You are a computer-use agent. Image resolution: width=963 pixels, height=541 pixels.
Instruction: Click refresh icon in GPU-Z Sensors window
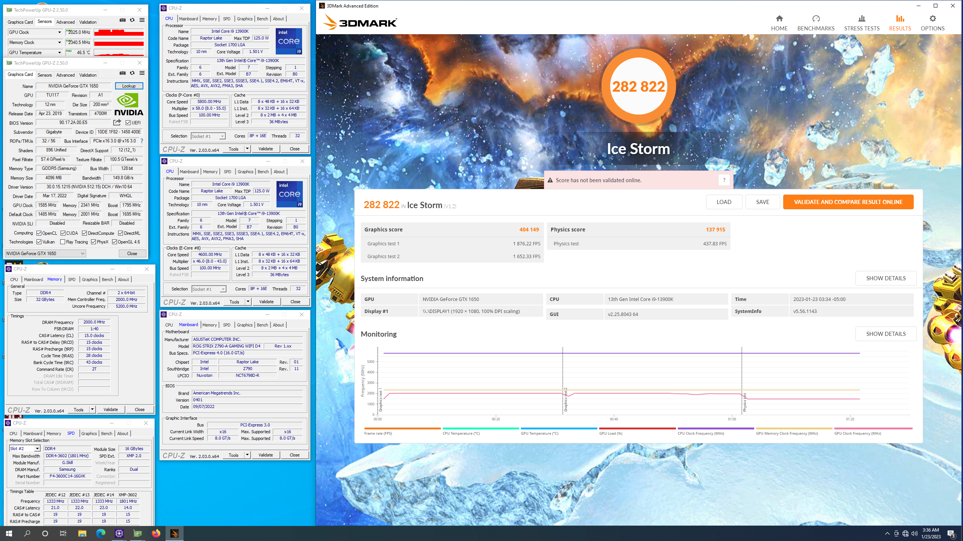pyautogui.click(x=132, y=20)
